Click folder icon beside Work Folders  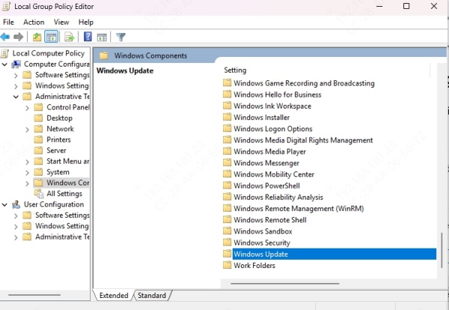click(x=227, y=265)
